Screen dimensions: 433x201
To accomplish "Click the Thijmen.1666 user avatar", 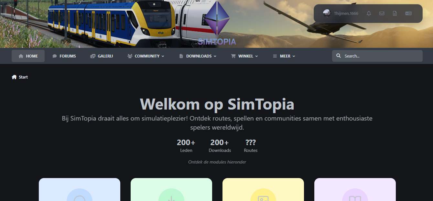I will pos(327,13).
